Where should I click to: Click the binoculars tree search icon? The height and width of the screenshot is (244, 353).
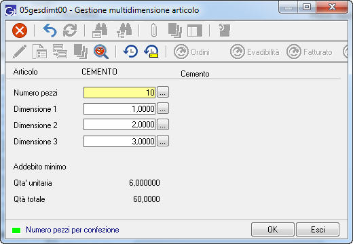(124, 30)
